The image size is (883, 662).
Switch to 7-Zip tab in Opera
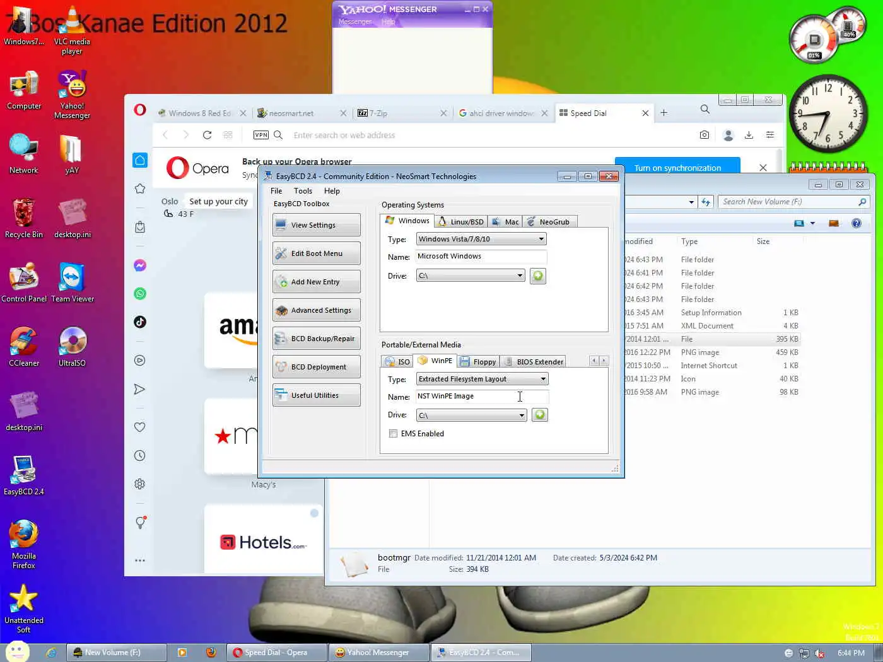click(402, 113)
